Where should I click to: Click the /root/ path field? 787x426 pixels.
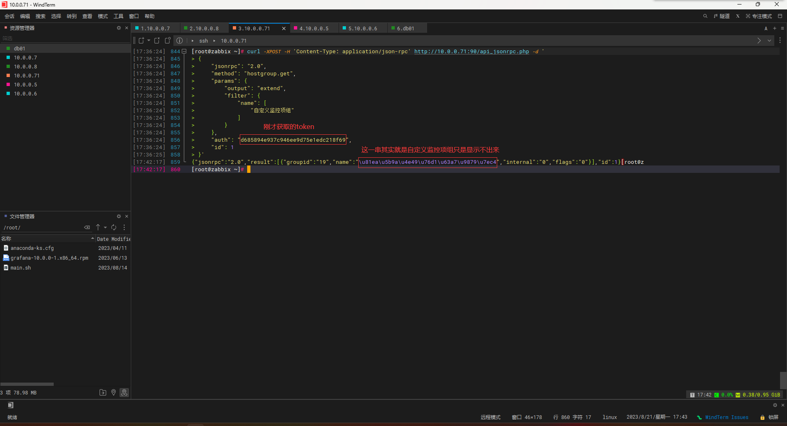point(42,227)
